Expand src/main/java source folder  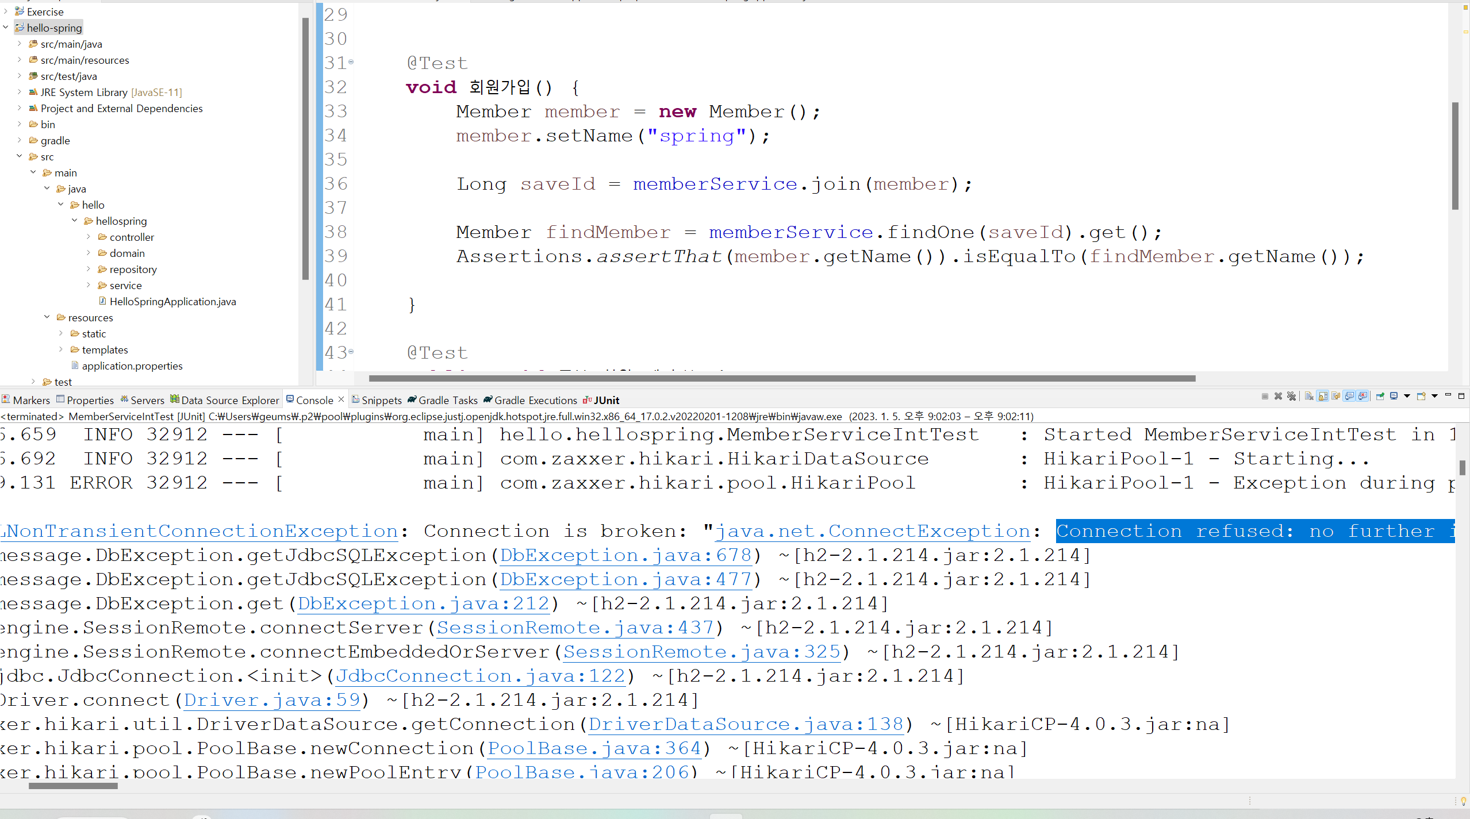point(20,43)
